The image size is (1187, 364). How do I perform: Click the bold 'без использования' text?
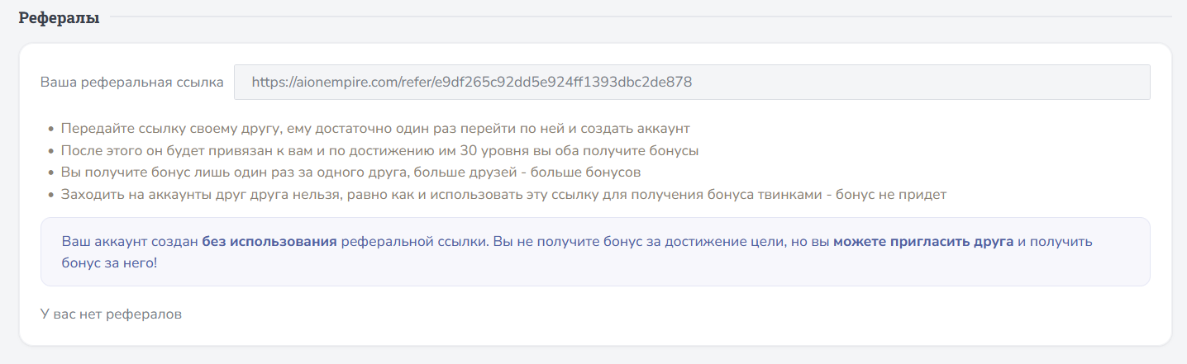[269, 242]
